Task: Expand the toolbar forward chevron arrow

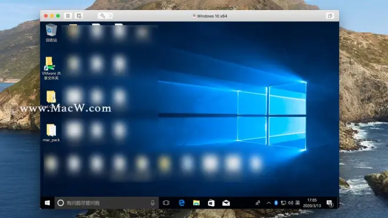Action: click(111, 16)
